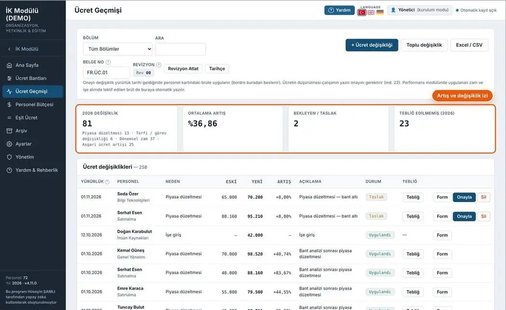
Task: Open Ücret Bantları via its sliders icon
Action: click(9, 79)
